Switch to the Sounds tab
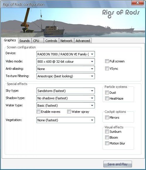The image size is (146, 170). (25, 41)
